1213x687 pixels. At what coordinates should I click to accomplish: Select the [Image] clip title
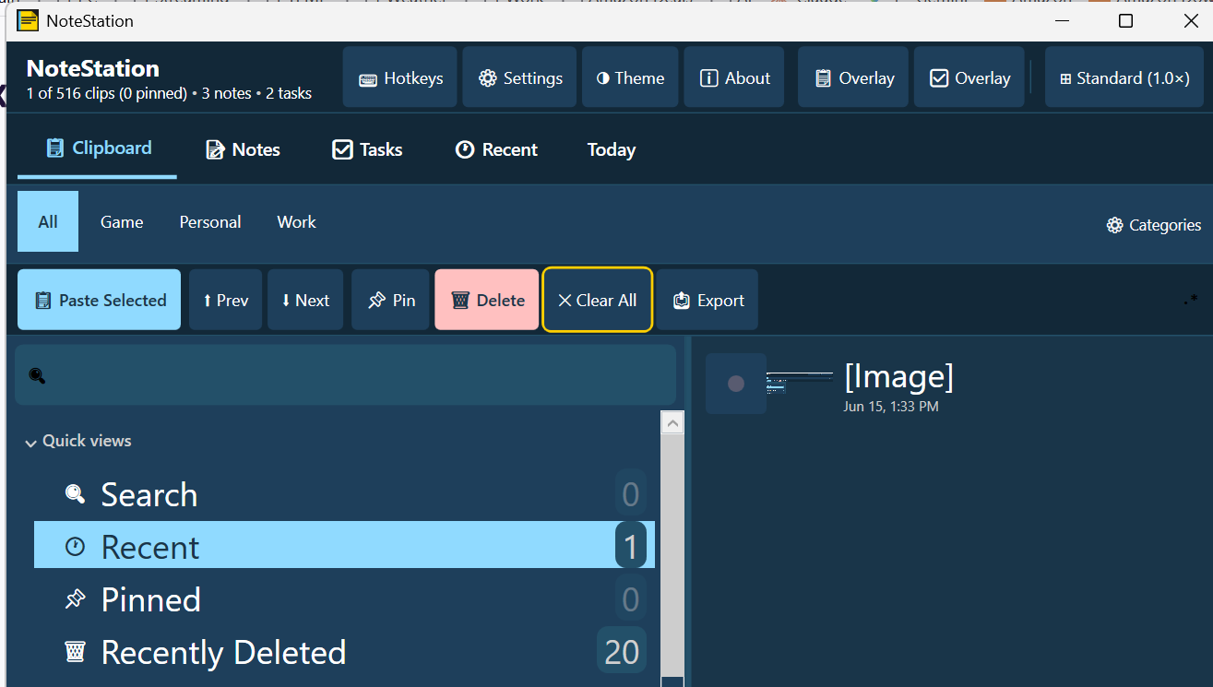898,375
